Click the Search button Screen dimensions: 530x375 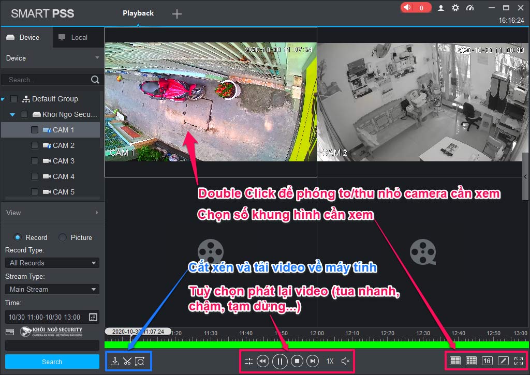[52, 362]
